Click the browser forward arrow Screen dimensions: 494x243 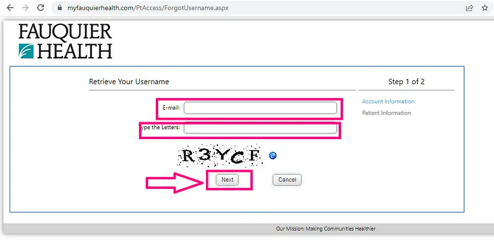point(26,8)
